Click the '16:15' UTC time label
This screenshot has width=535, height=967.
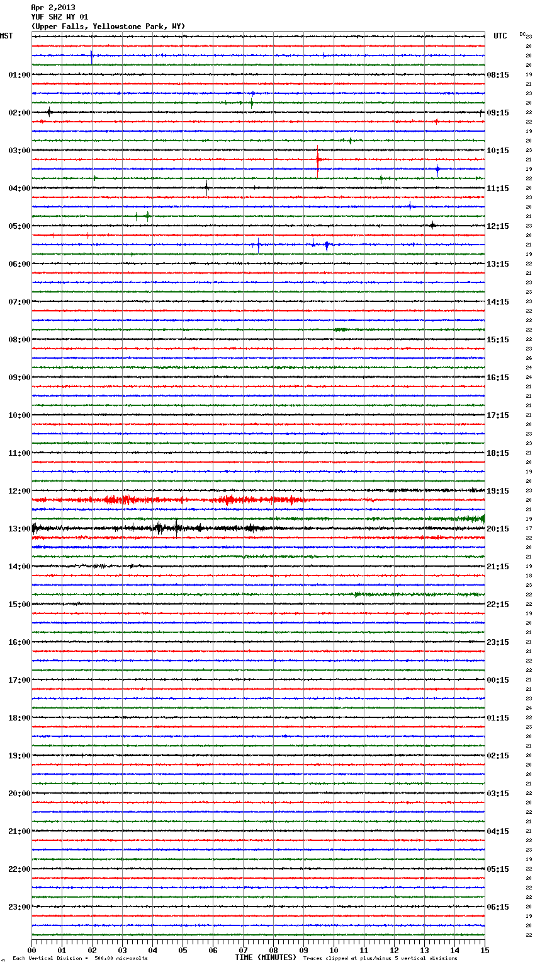[498, 378]
